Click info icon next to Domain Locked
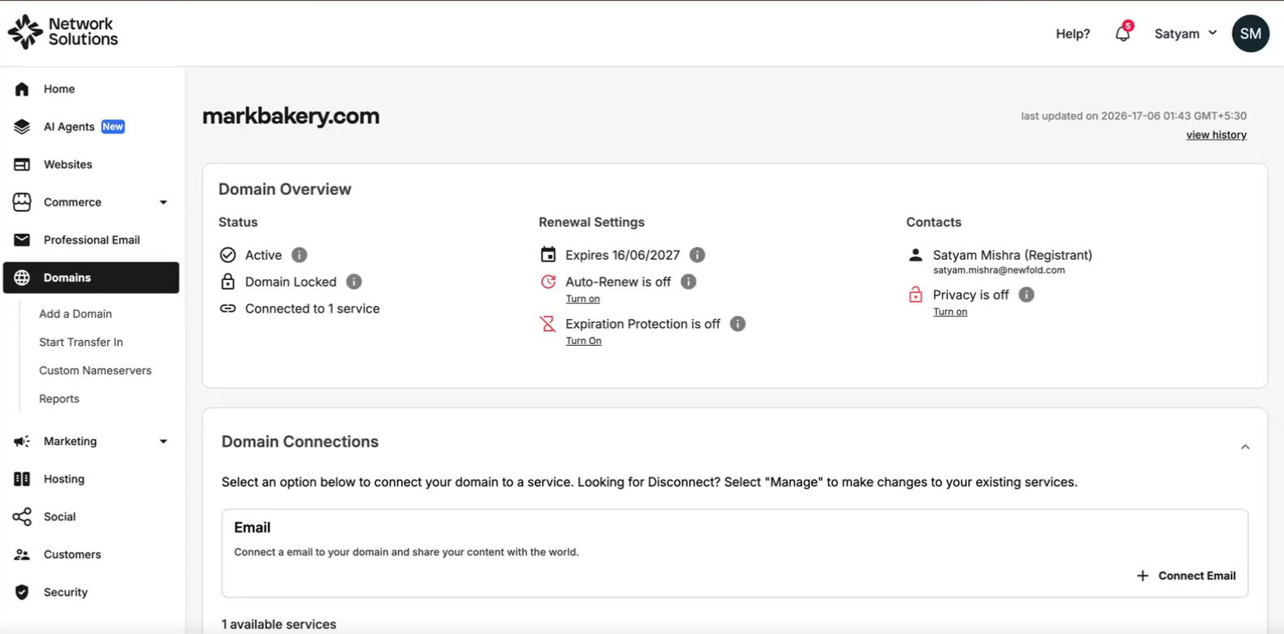Screen dimensions: 1284x634 pyautogui.click(x=354, y=282)
